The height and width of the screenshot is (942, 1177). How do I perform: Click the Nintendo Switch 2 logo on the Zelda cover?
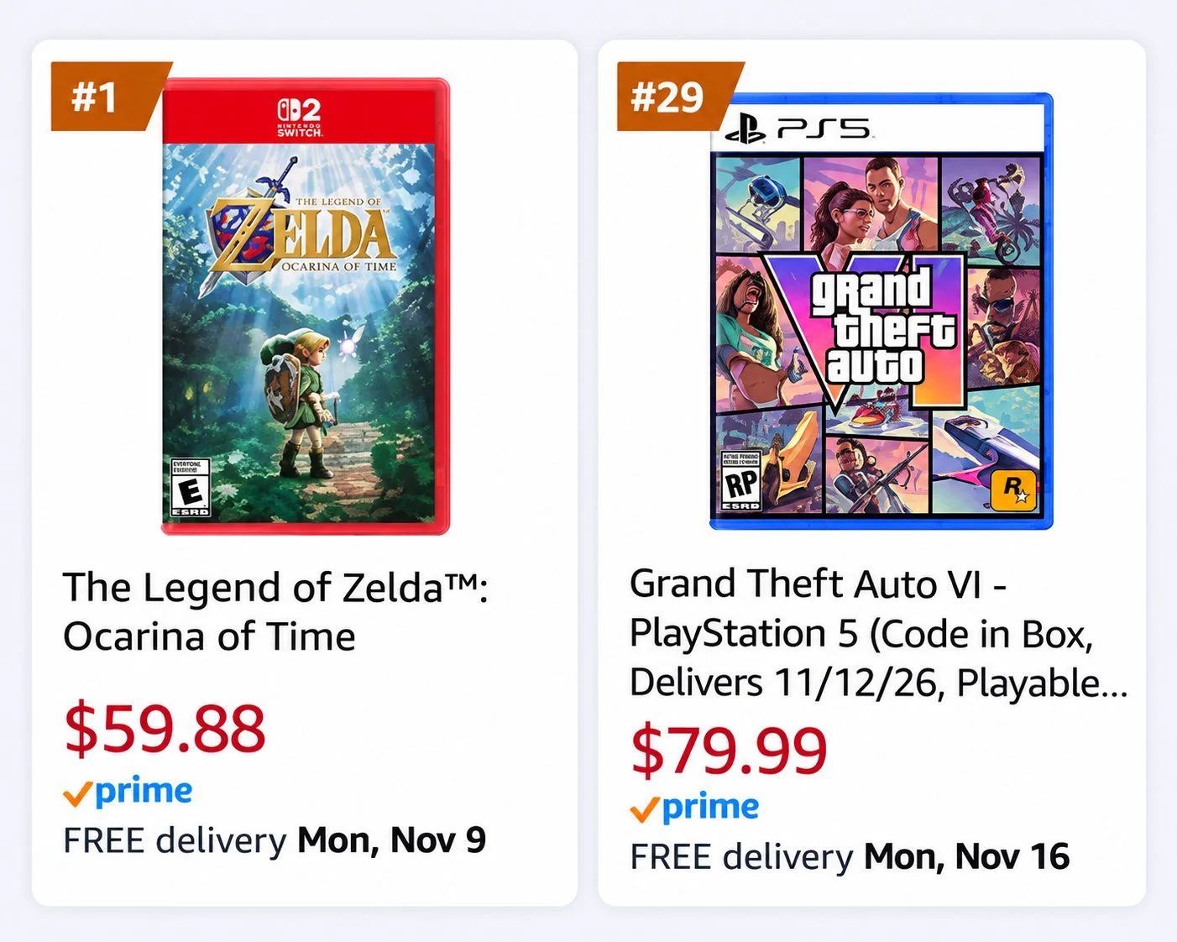(x=300, y=118)
